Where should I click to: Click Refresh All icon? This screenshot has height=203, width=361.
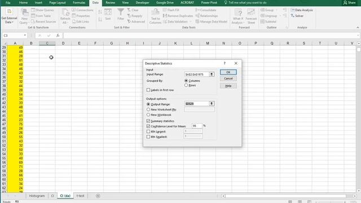tap(65, 16)
